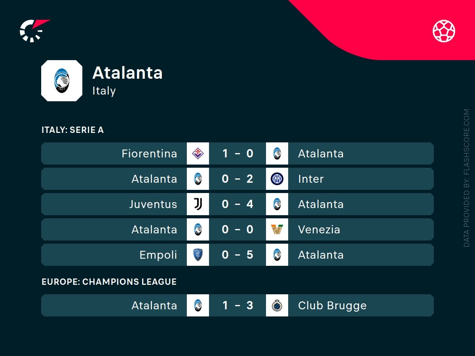
Task: Open the EUROPE: CHAMPIONS LEAGUE section header
Action: [109, 282]
